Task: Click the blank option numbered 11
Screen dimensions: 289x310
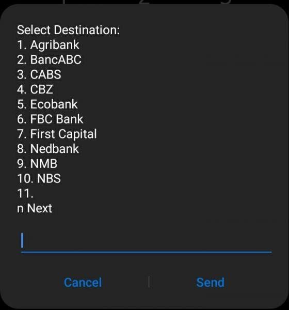Action: [x=25, y=193]
